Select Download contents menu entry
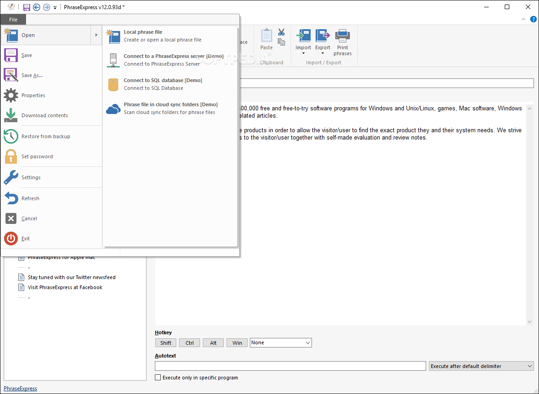Viewport: 539px width, 394px height. coord(52,115)
